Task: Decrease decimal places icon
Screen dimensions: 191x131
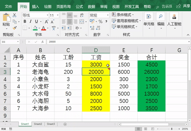Action: (x=98, y=28)
